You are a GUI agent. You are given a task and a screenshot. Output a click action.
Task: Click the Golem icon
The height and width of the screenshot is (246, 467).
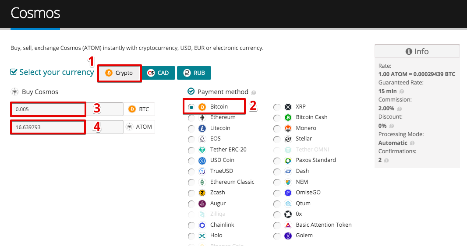coord(288,235)
